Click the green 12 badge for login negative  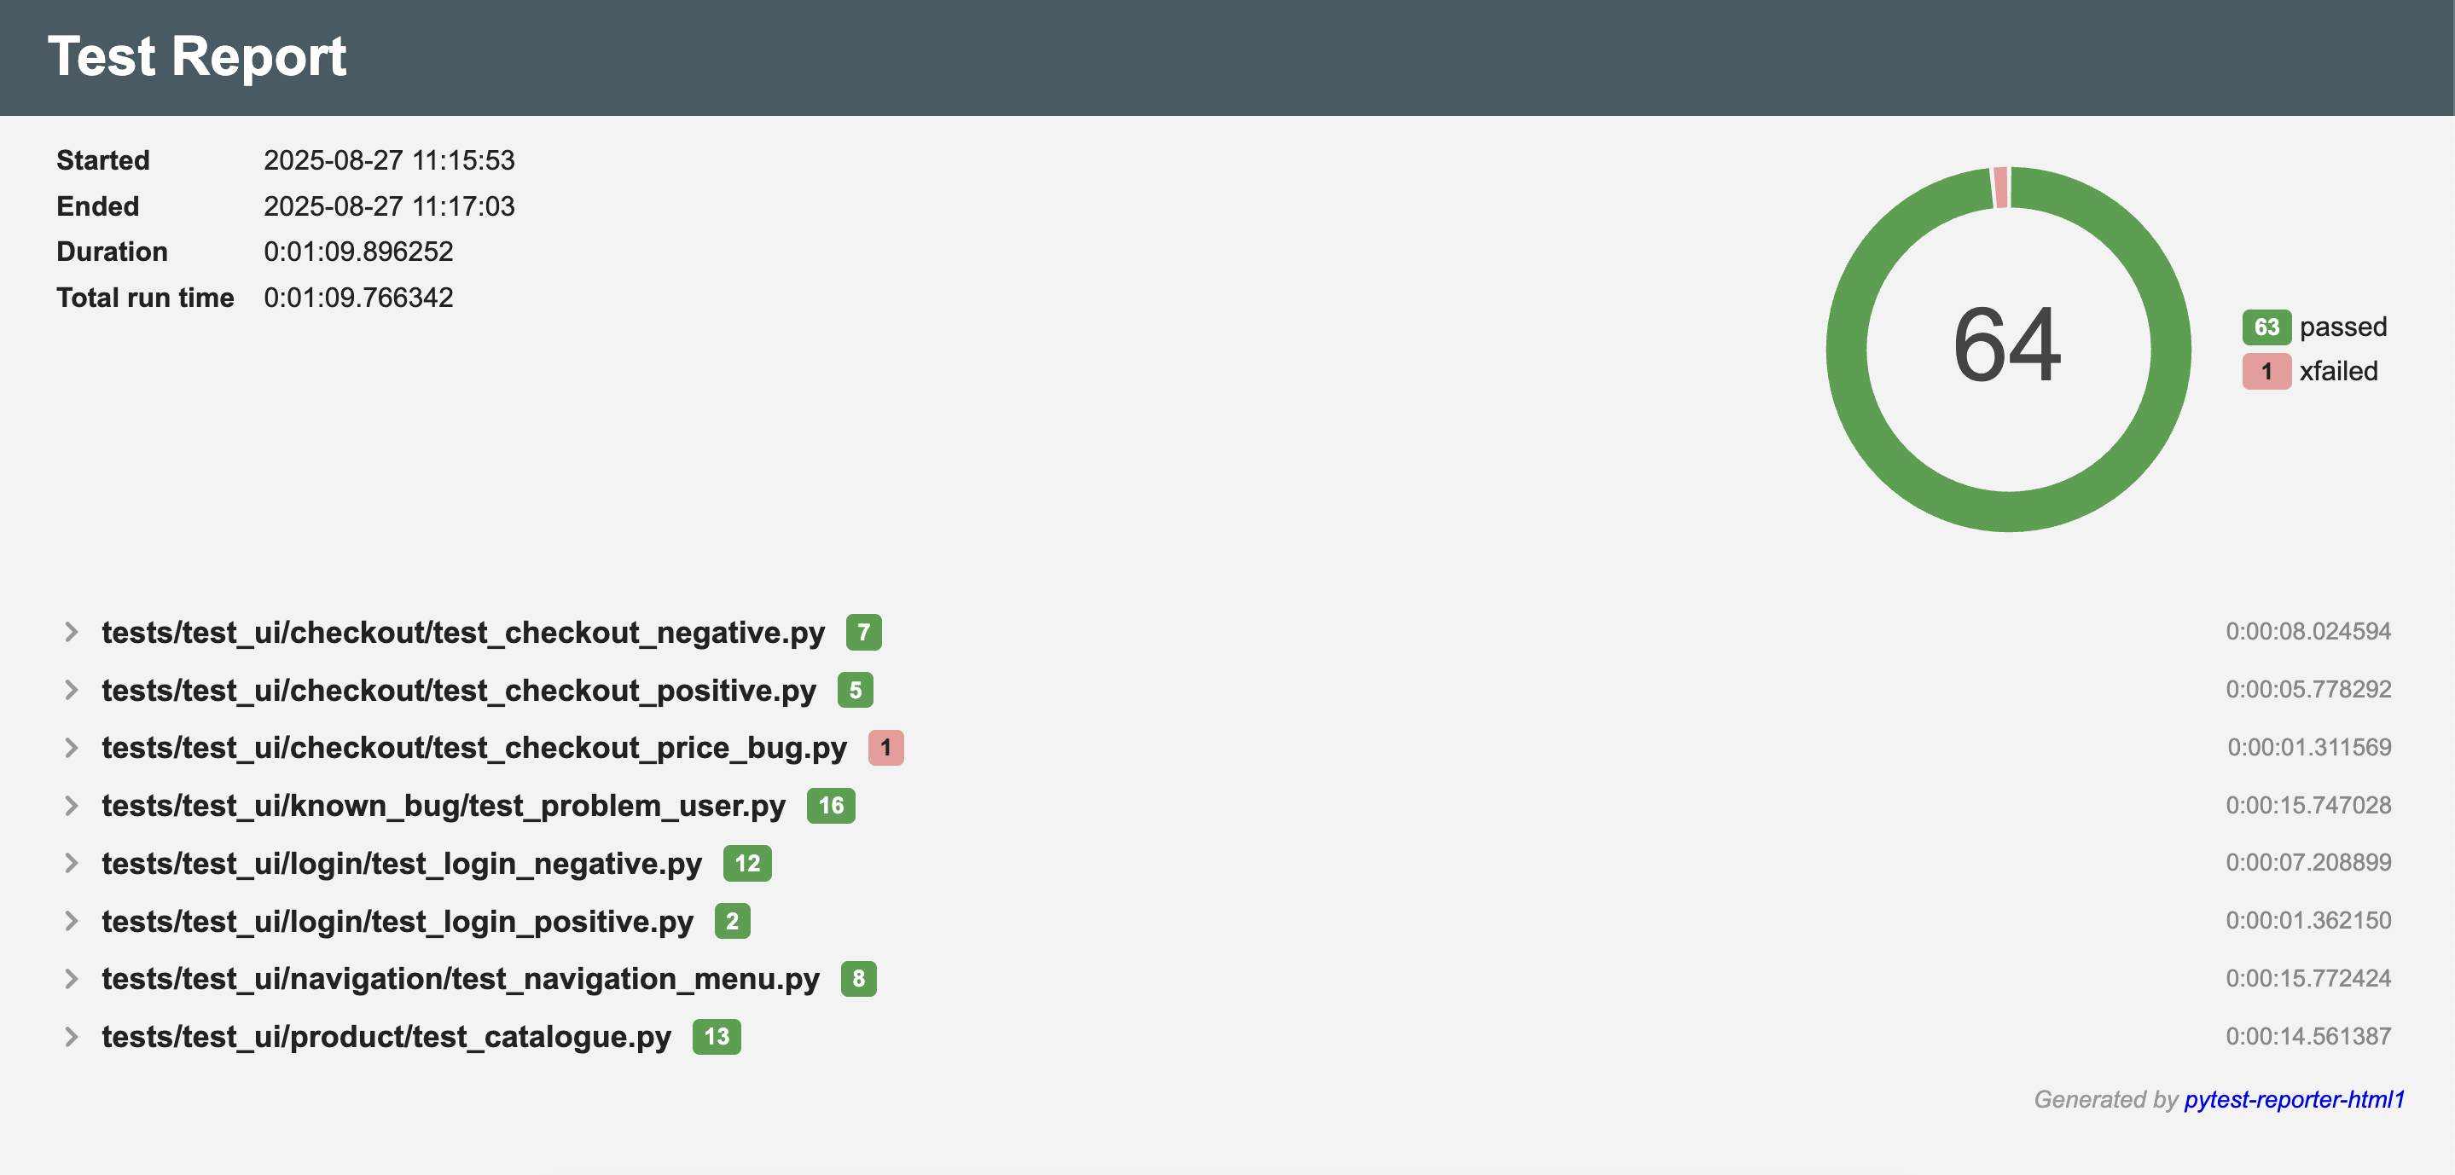pos(747,864)
